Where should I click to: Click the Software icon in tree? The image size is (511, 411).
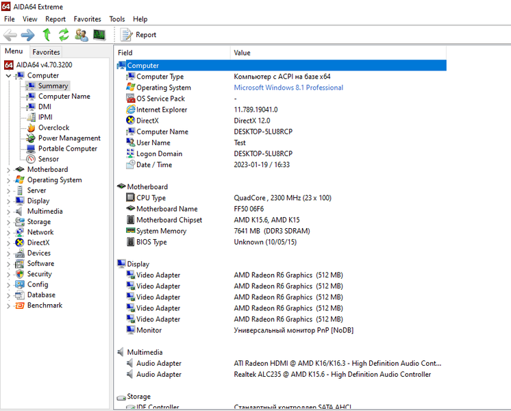tap(20, 263)
